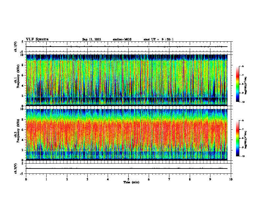Select the "Time (min)" axis label
This screenshot has width=260, height=201.
click(131, 182)
